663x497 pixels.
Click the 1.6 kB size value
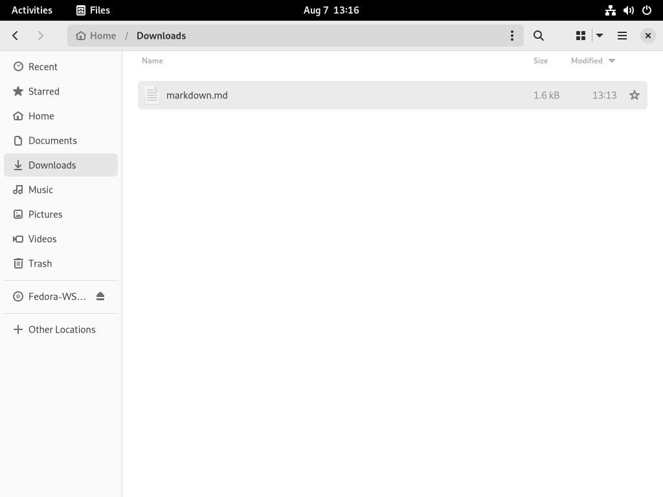coord(546,95)
